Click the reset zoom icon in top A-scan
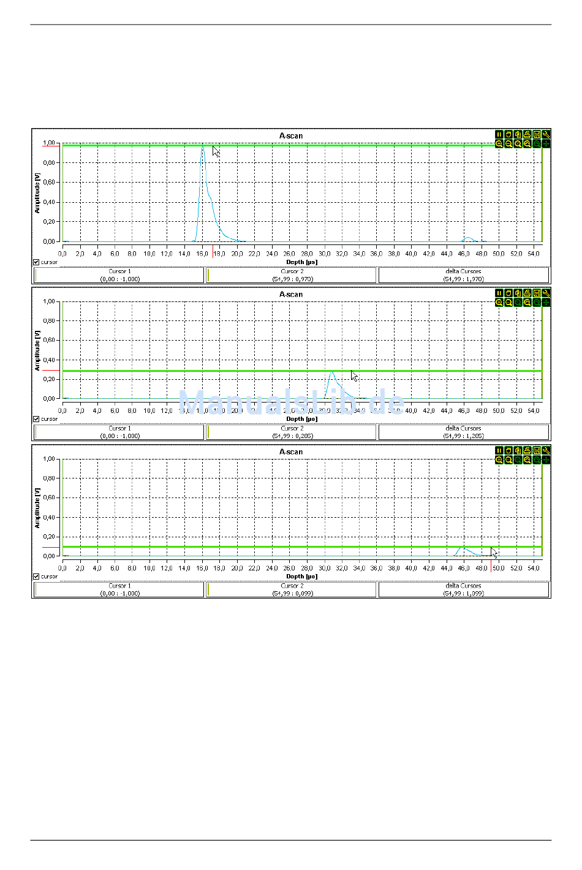 click(x=518, y=144)
